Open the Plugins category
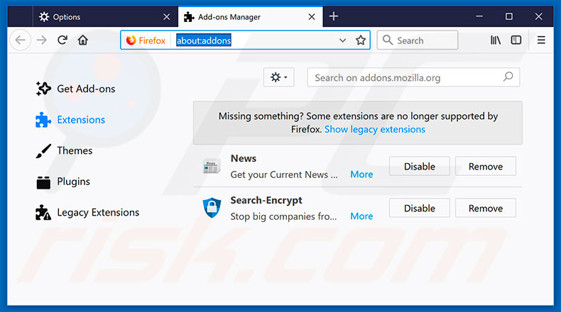The image size is (561, 312). point(63,182)
